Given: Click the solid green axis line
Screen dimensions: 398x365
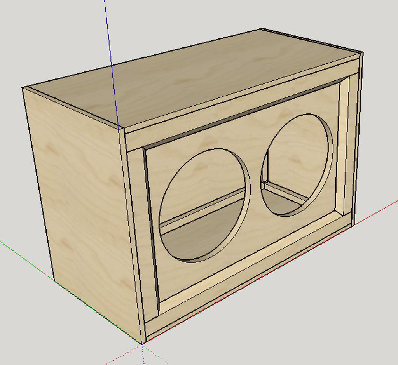Looking at the screenshot, I should pyautogui.click(x=28, y=261).
